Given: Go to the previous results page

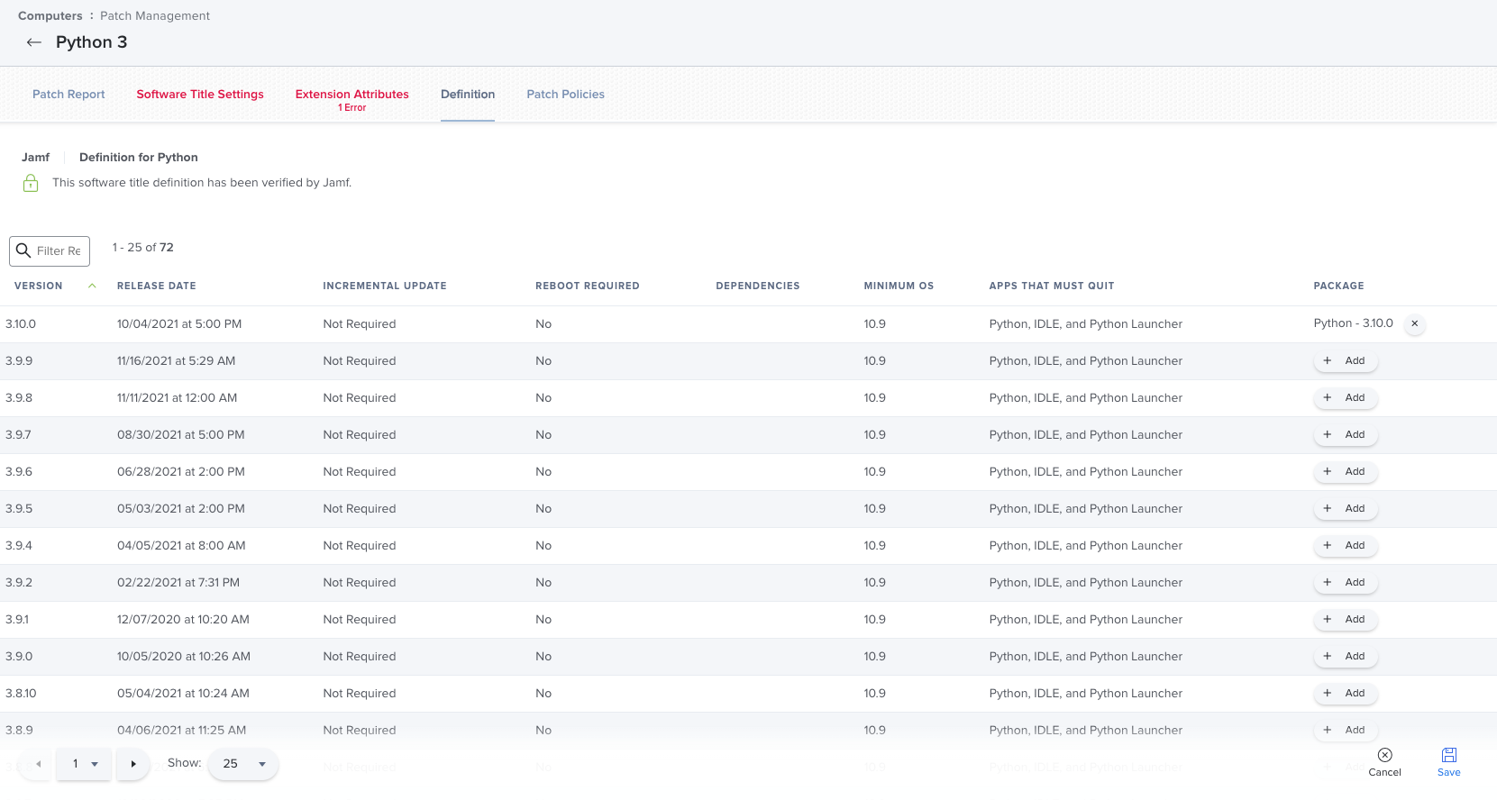Looking at the screenshot, I should pos(38,764).
